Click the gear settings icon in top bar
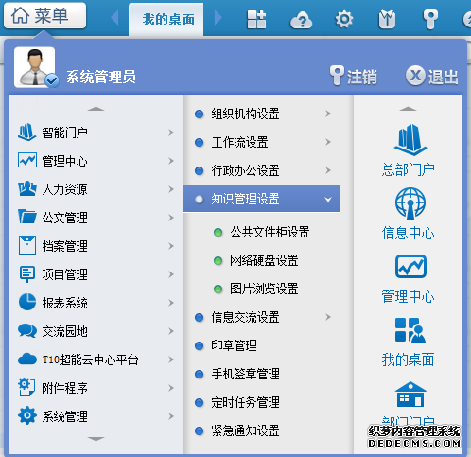471x457 pixels. coord(343,20)
